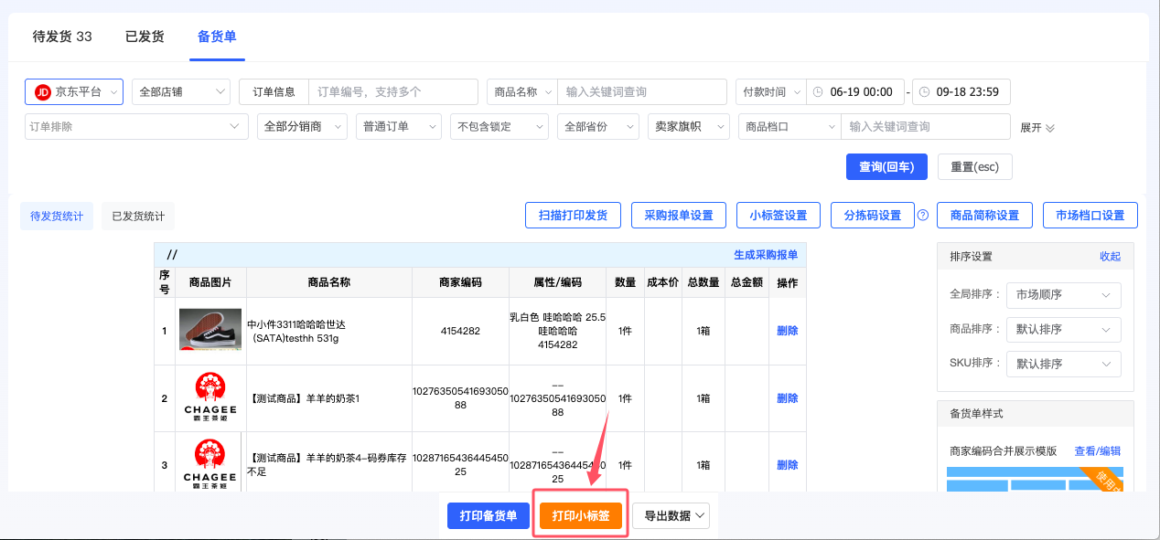This screenshot has height=540, width=1160.
Task: Switch to the 已发货 tab
Action: coord(145,37)
